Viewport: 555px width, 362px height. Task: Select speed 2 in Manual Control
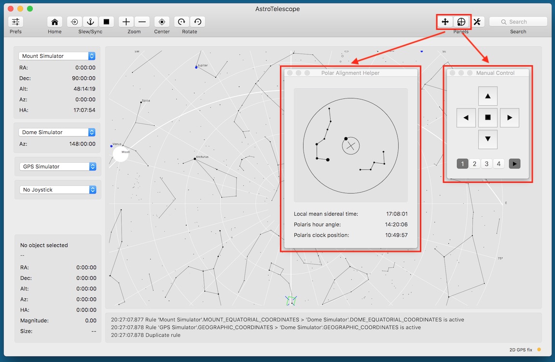[x=475, y=164]
